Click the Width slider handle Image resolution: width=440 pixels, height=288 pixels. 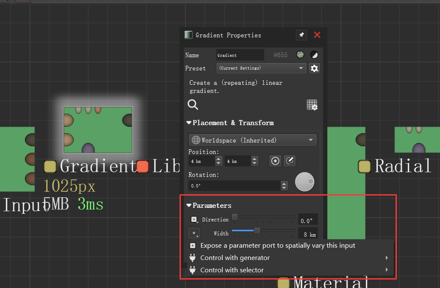tap(257, 231)
